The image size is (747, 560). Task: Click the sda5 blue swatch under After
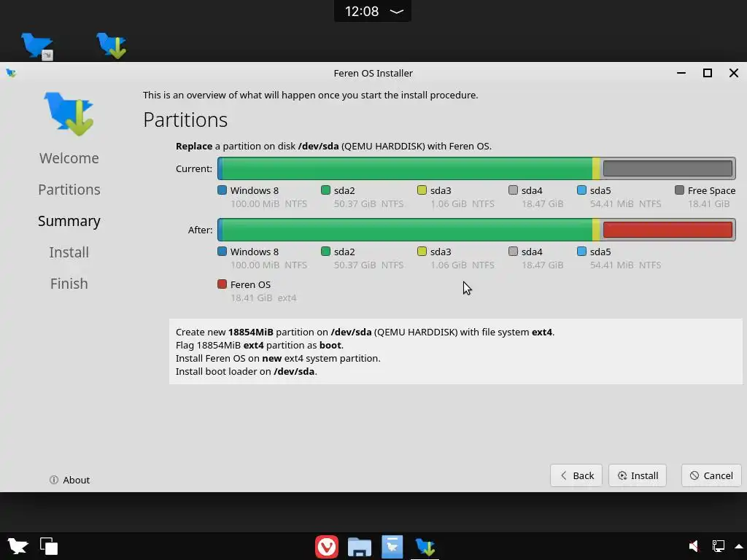(581, 251)
